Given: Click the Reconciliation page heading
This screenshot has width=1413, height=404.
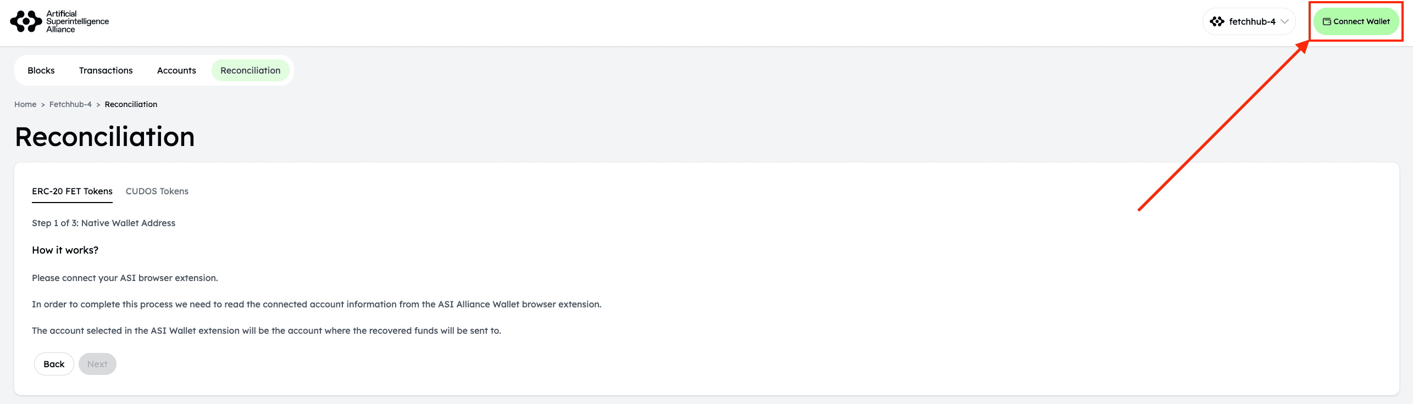Looking at the screenshot, I should click(x=104, y=137).
